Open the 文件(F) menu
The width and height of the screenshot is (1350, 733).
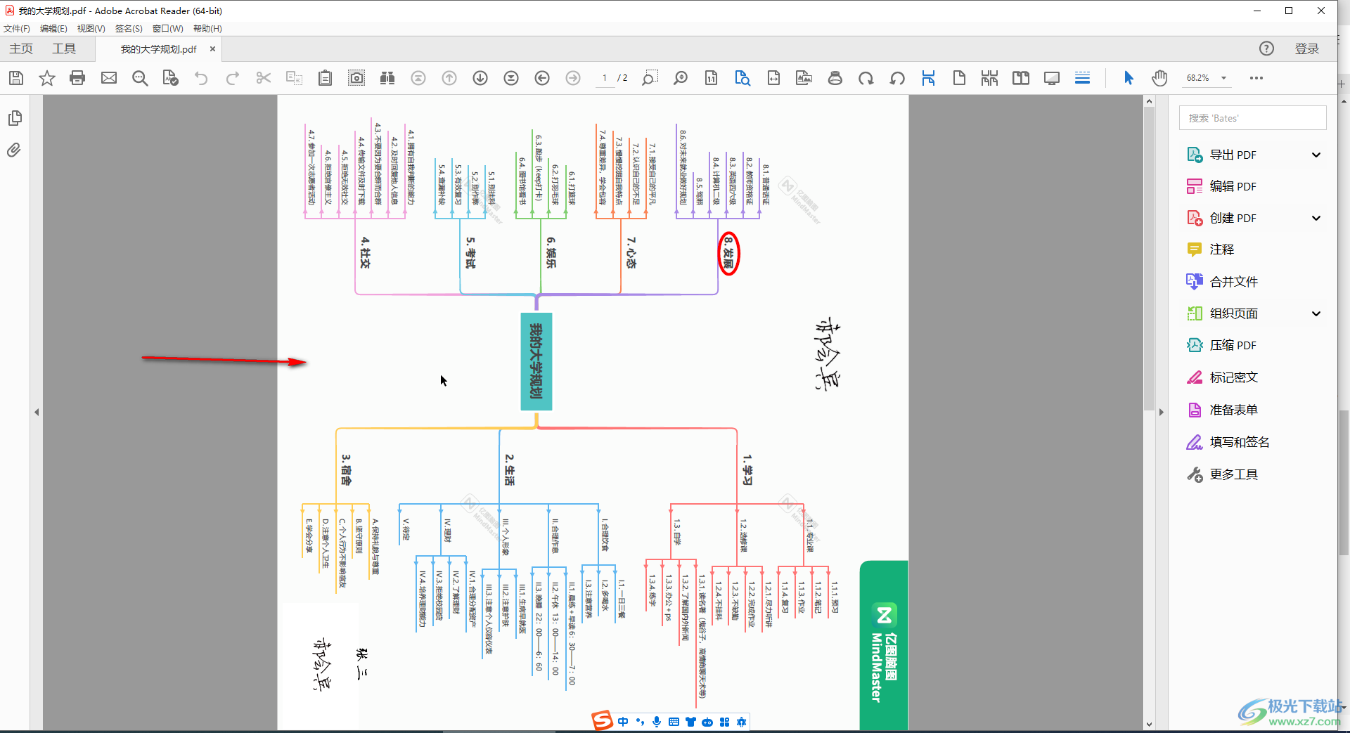[x=17, y=29]
